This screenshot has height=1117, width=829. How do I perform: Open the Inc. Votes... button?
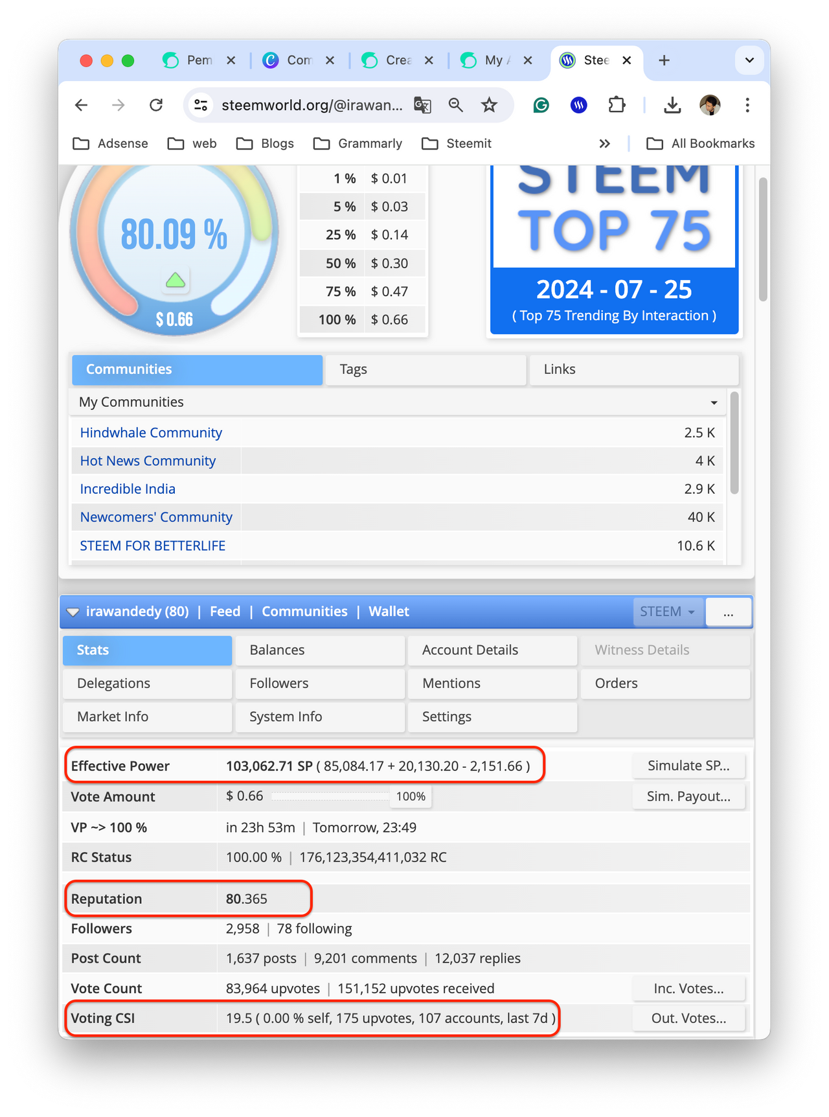tap(688, 989)
